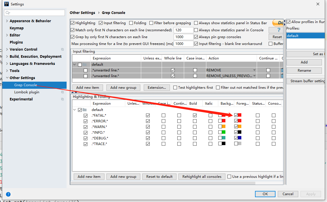Select Keymap in the settings sidebar
The image size is (327, 202).
click(17, 28)
